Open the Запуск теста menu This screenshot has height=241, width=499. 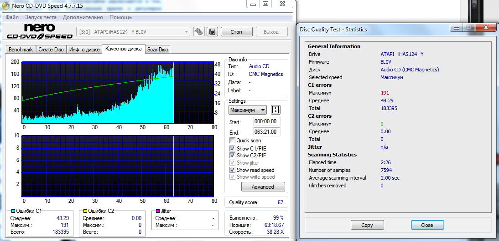(x=41, y=17)
